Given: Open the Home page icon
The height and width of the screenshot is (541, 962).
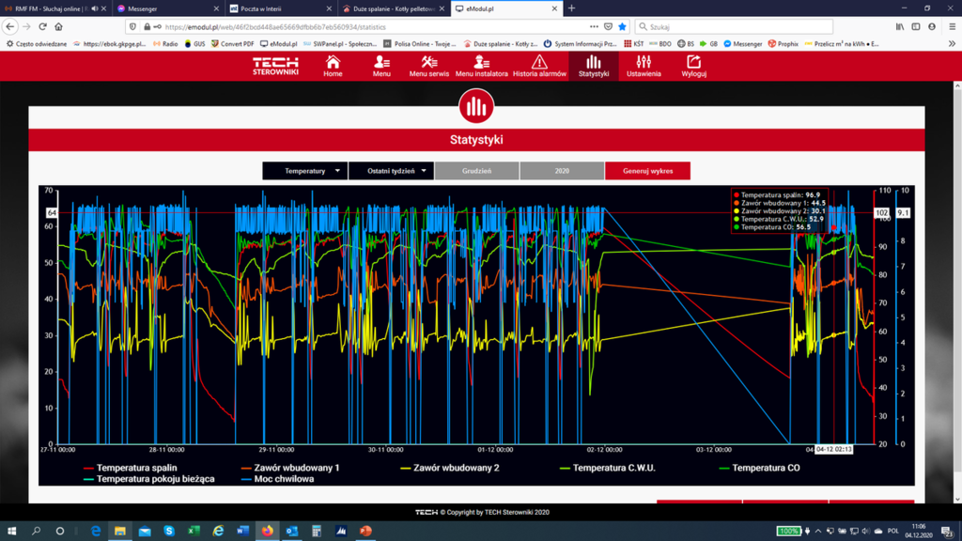Looking at the screenshot, I should (x=333, y=63).
